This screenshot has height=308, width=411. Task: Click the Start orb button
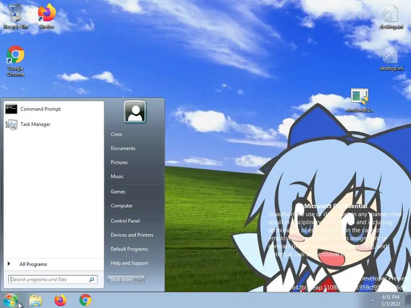[x=10, y=300]
